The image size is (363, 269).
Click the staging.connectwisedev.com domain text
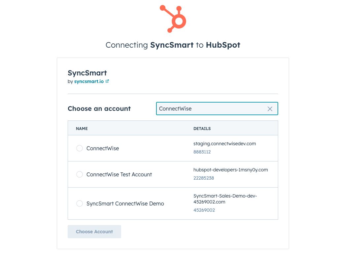pyautogui.click(x=225, y=144)
